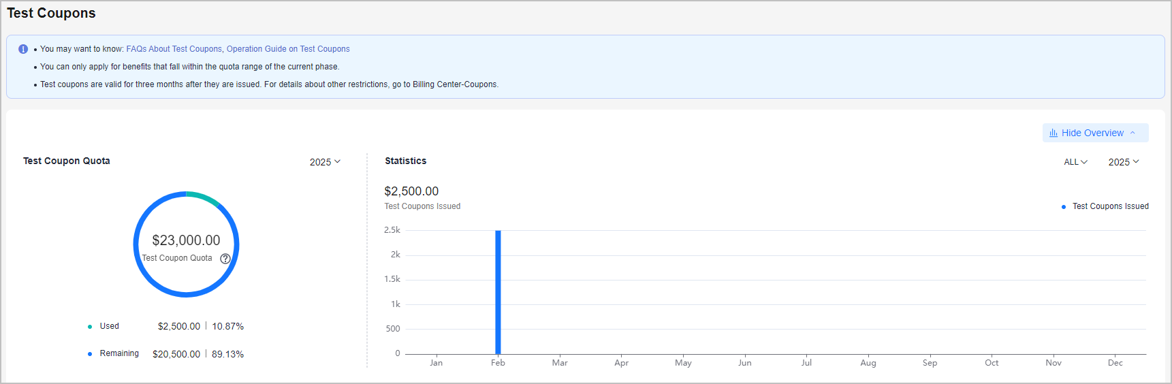
Task: Click the bar chart icon beside Hide Overview
Action: coord(1054,133)
